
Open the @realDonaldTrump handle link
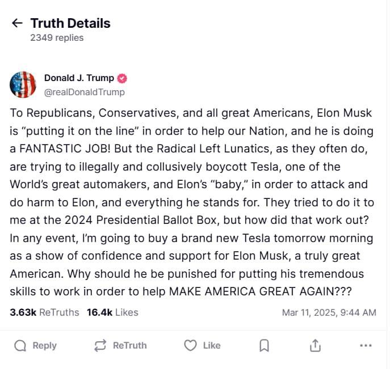coord(85,92)
